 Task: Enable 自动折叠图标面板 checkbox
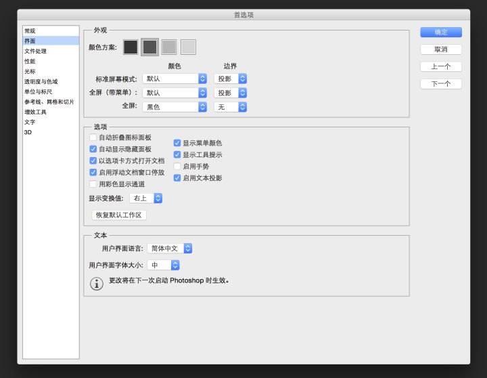click(93, 138)
